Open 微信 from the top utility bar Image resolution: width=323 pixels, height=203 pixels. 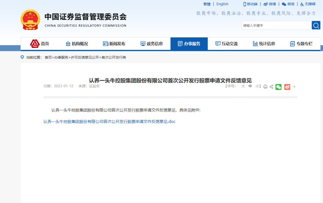click(288, 4)
